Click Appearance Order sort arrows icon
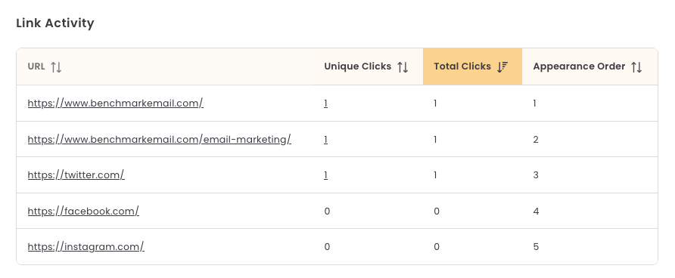 (x=636, y=67)
